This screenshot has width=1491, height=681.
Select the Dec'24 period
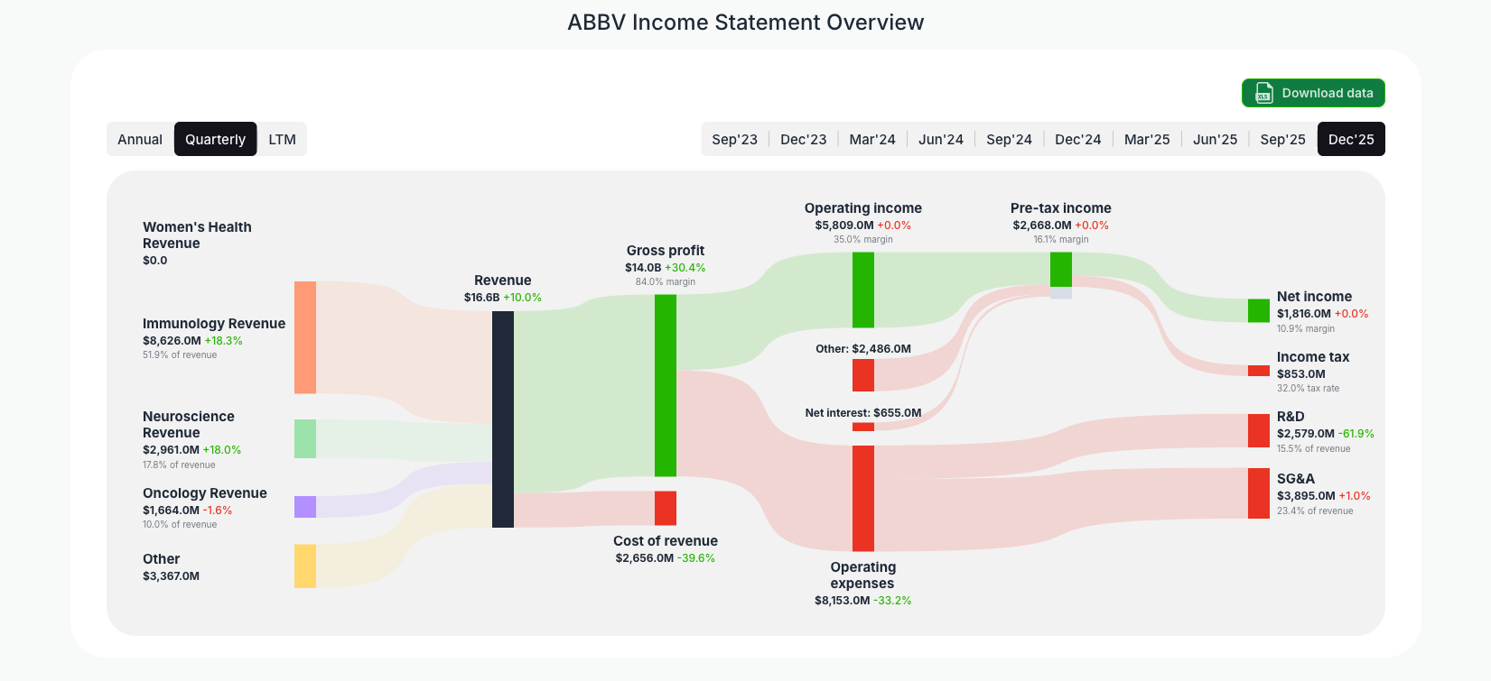[x=1077, y=139]
